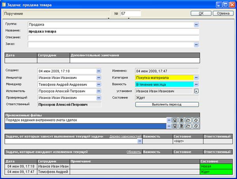Viewport: 237px width, 179px height.
Task: Click the 'Выполнить переход' button
Action: click(x=167, y=104)
